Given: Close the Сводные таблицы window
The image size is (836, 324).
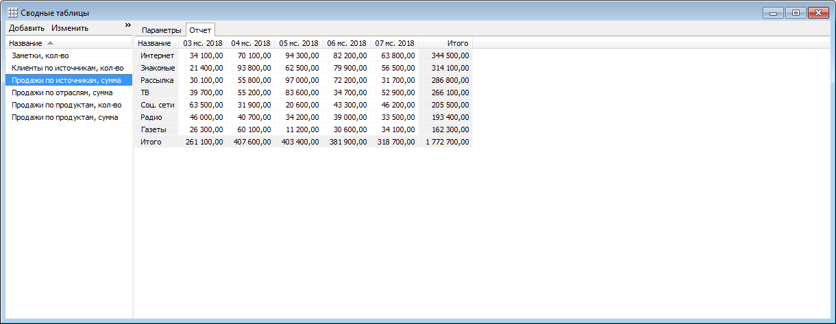Looking at the screenshot, I should pyautogui.click(x=818, y=12).
